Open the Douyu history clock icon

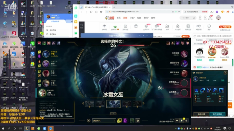coord(200,18)
